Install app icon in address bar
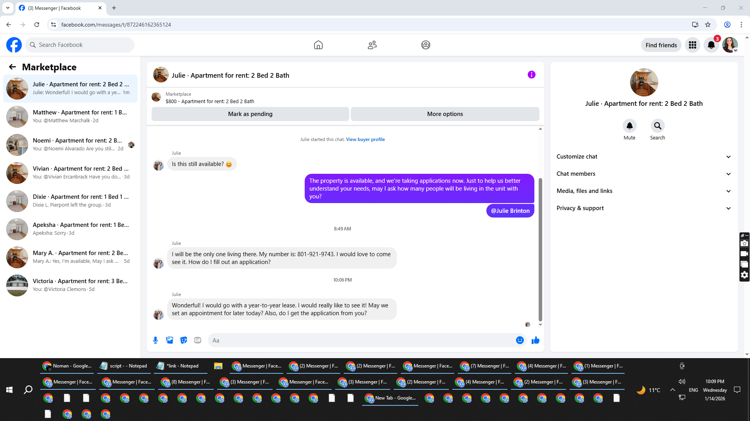The height and width of the screenshot is (421, 750). click(x=695, y=25)
